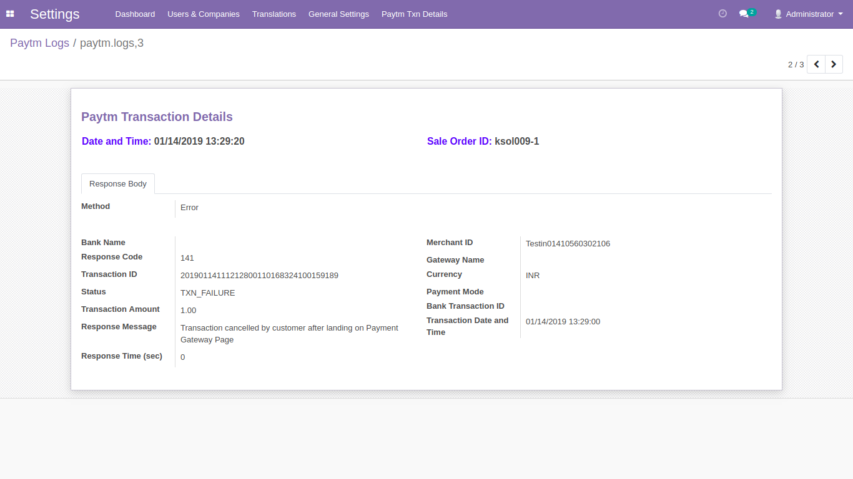Screen dimensions: 853x479
Task: Open General Settings menu
Action: tap(338, 14)
